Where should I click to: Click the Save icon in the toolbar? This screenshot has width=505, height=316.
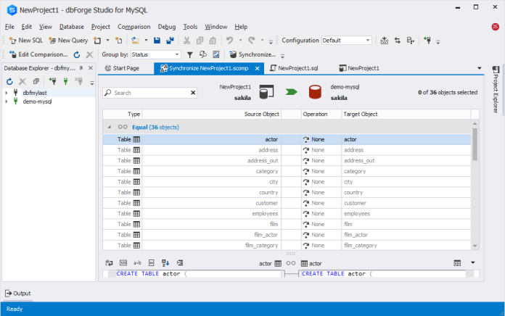coord(157,41)
